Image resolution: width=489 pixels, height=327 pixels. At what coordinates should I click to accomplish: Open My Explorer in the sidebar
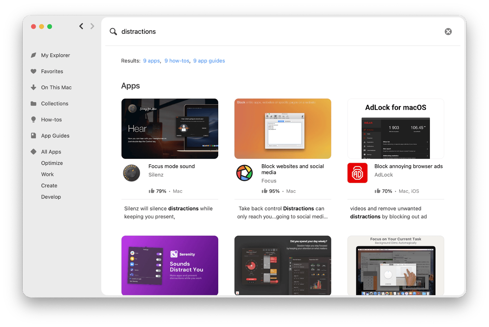click(56, 55)
